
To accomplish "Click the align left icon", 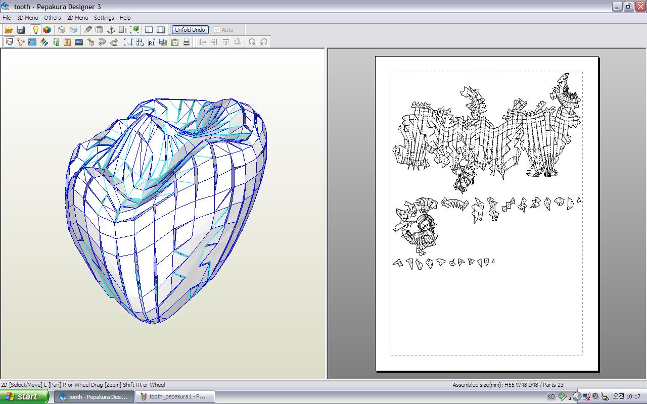I will tap(203, 42).
